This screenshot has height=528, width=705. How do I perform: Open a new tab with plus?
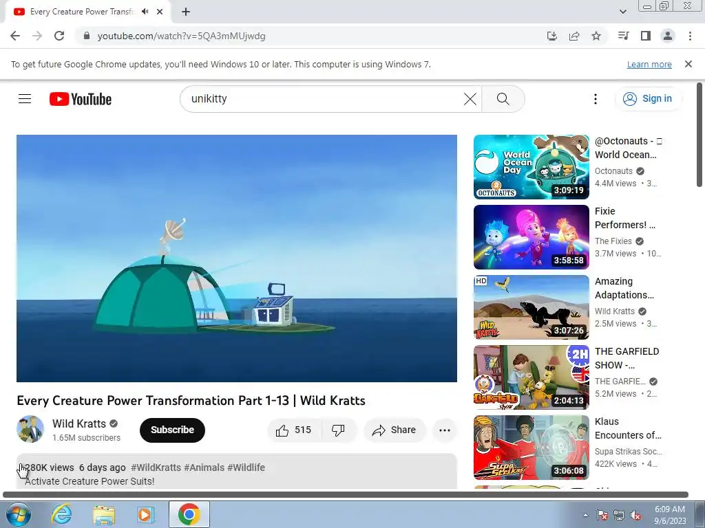(186, 12)
